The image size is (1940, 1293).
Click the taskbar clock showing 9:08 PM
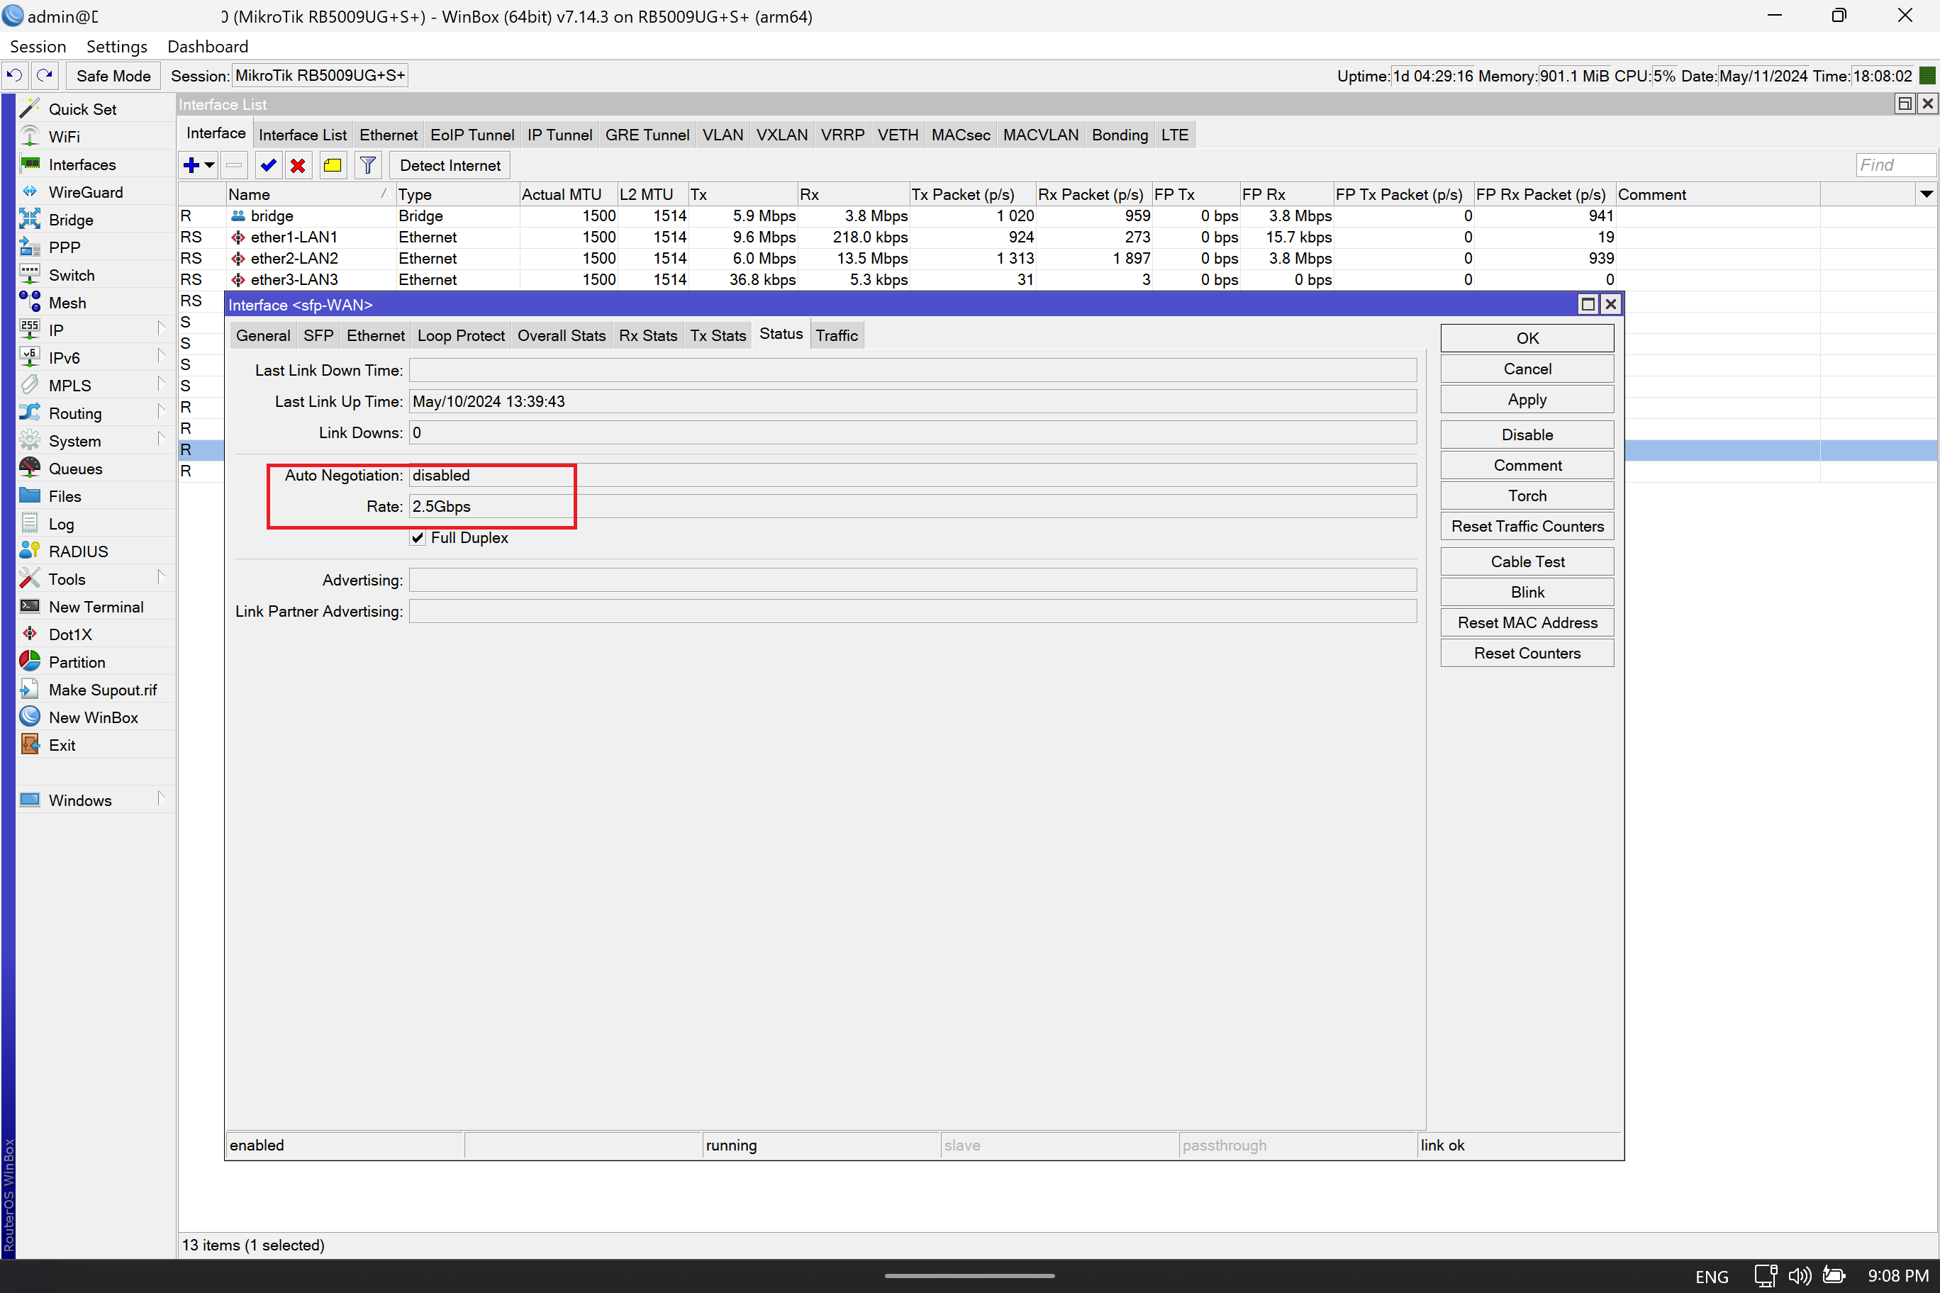1898,1276
